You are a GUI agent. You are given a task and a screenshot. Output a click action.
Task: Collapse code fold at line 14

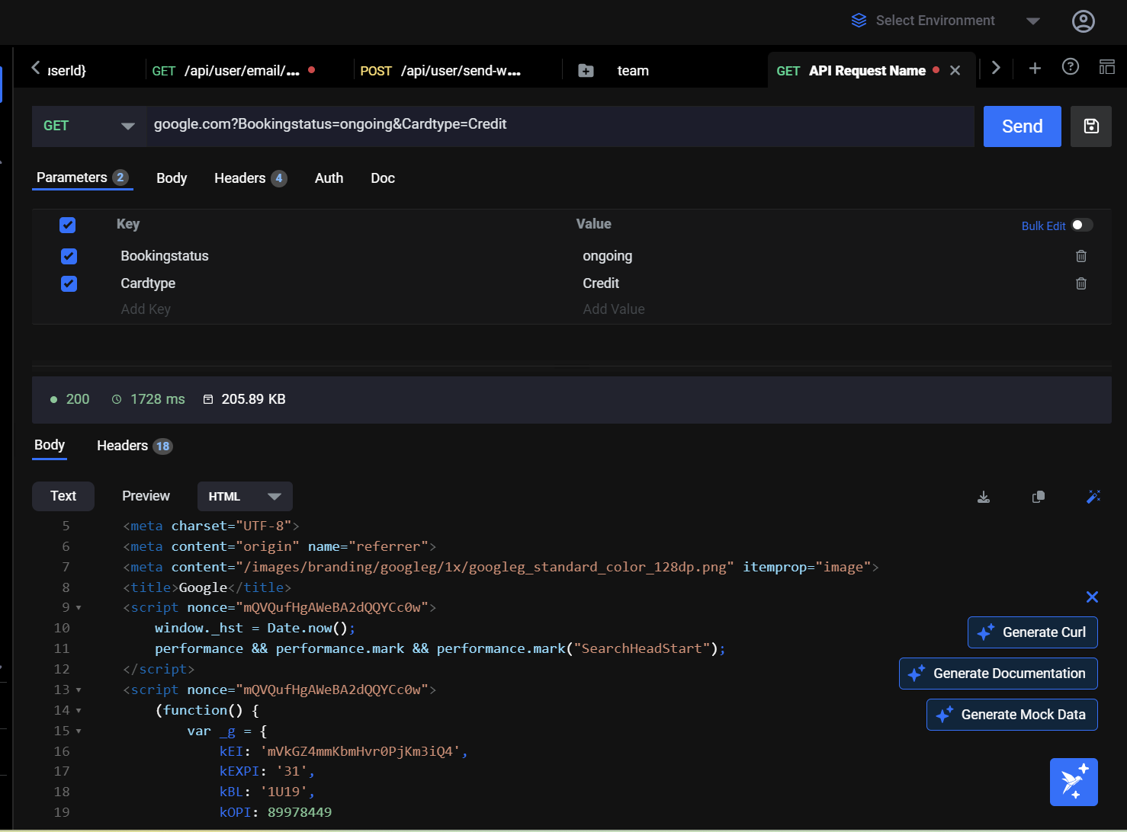[x=79, y=711]
